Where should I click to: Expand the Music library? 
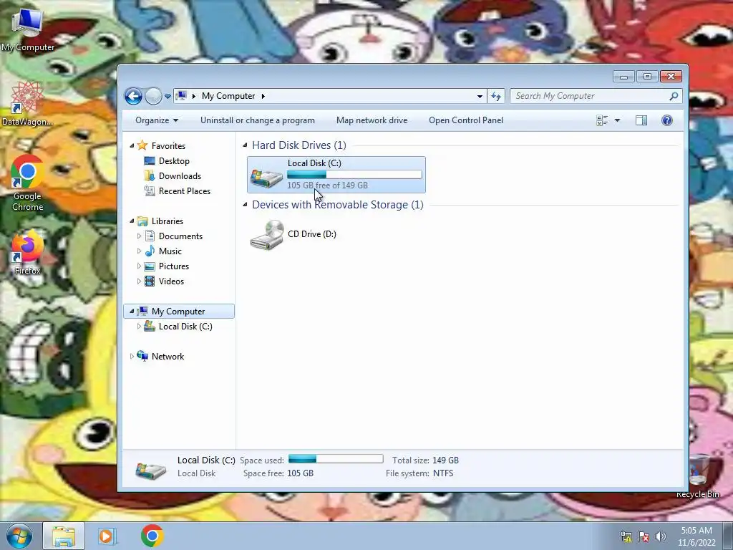coord(139,251)
